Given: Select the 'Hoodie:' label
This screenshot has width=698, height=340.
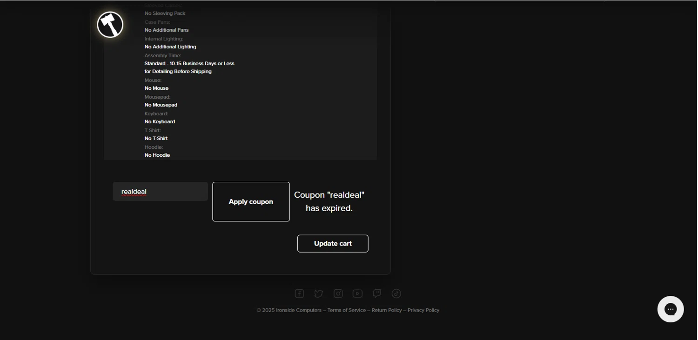Looking at the screenshot, I should tap(154, 147).
